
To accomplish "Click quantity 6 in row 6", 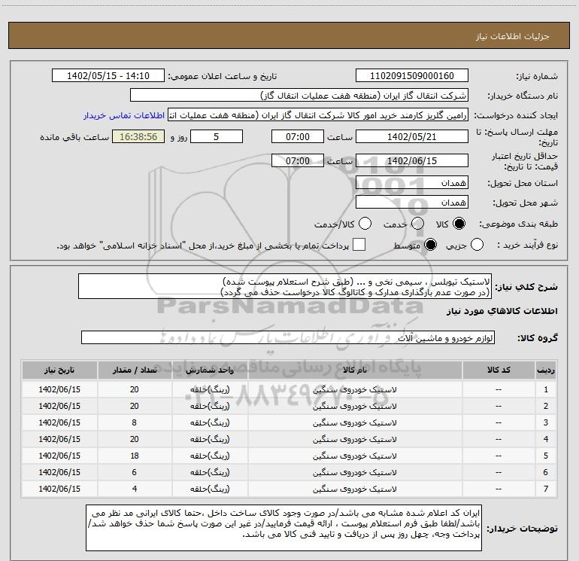I will click(x=135, y=472).
